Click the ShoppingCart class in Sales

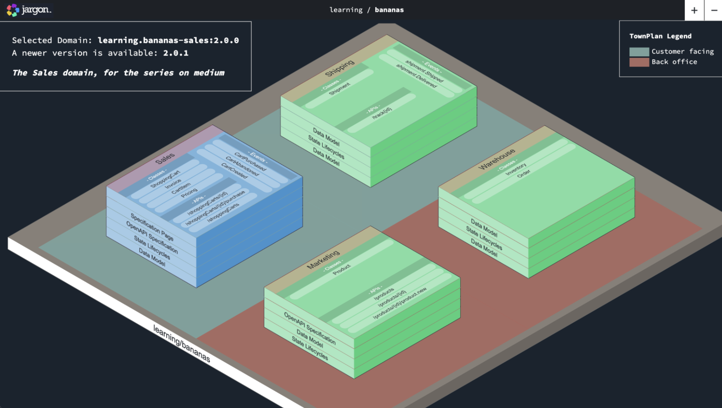(165, 179)
